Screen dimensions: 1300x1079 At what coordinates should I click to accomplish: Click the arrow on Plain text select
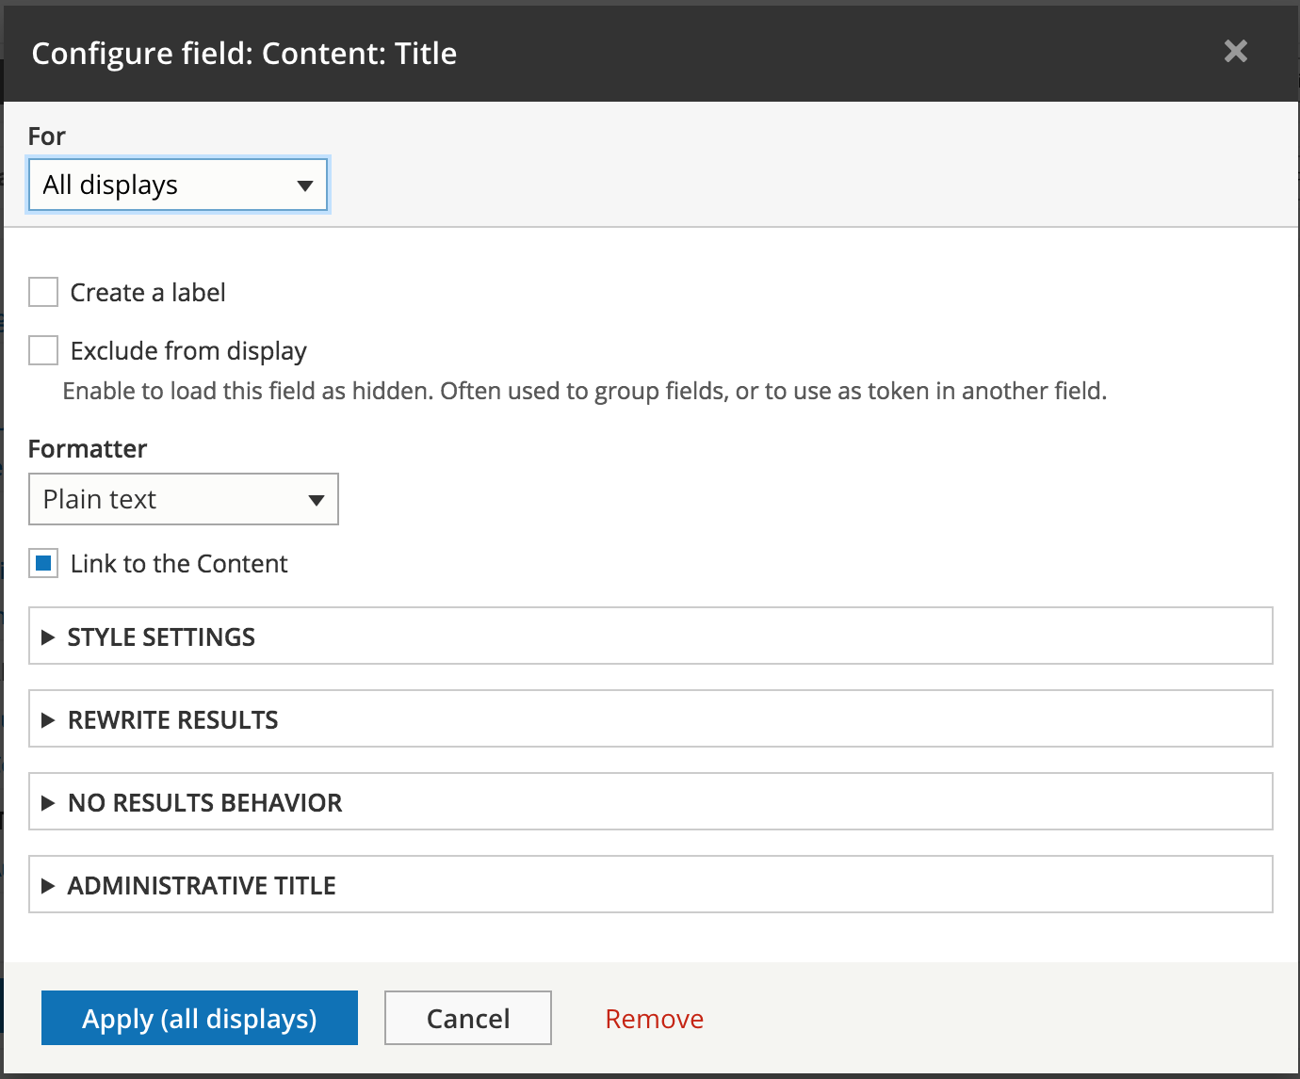point(317,500)
